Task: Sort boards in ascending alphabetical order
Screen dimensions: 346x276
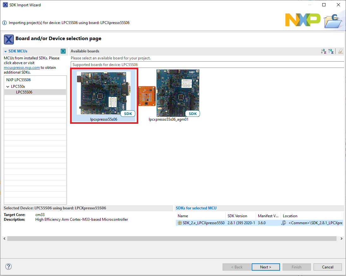Action: point(324,51)
